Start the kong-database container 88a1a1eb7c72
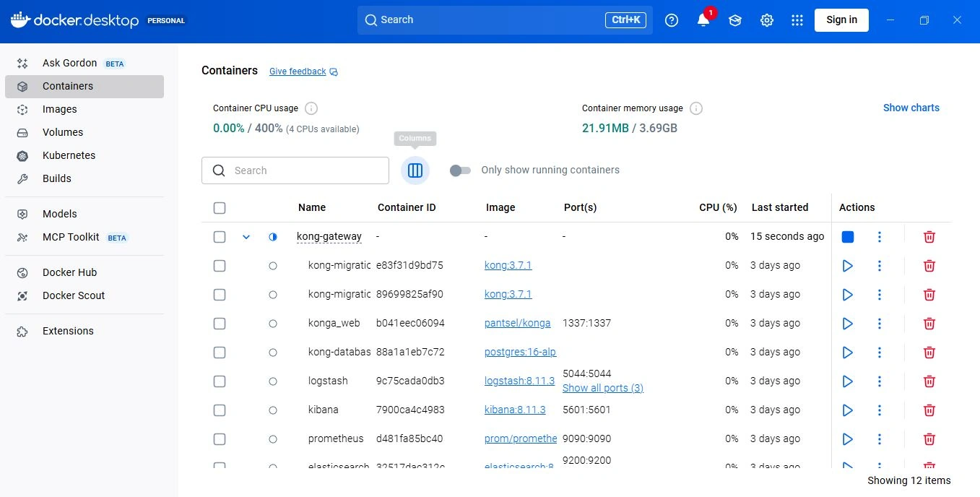The height and width of the screenshot is (497, 980). [848, 353]
